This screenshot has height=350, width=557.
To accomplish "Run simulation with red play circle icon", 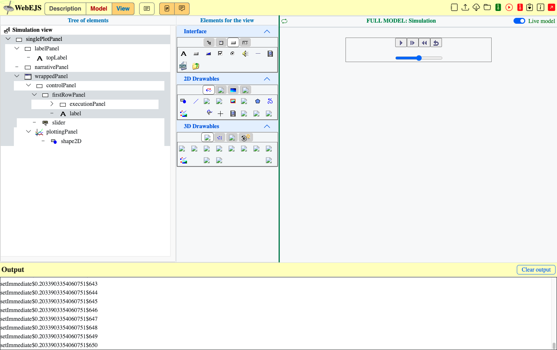I will [x=509, y=7].
